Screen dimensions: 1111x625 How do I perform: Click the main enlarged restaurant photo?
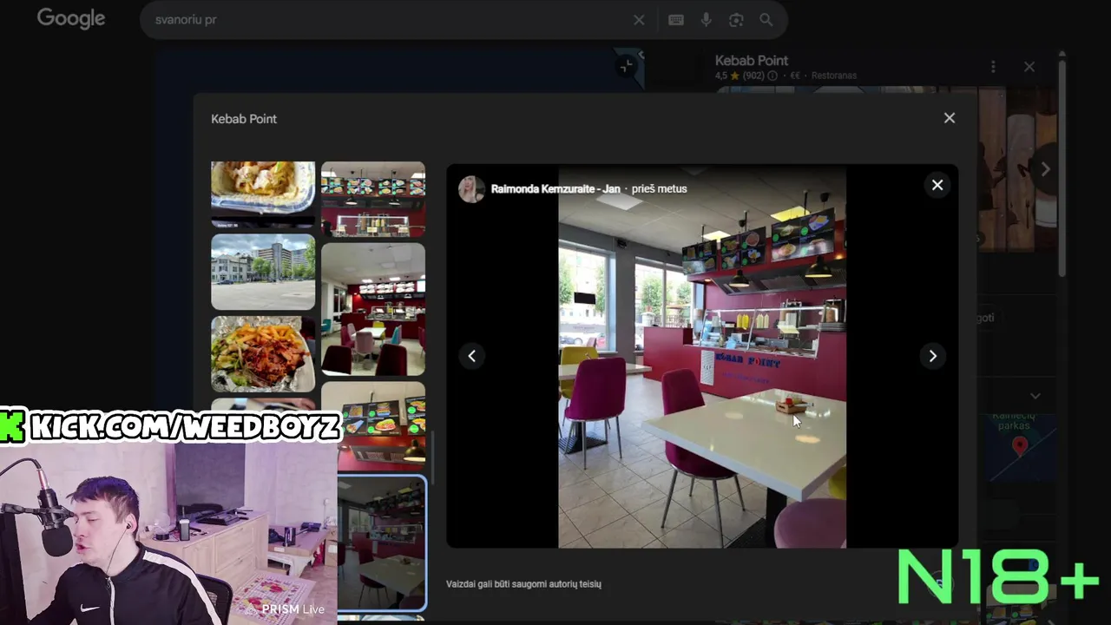(702, 356)
